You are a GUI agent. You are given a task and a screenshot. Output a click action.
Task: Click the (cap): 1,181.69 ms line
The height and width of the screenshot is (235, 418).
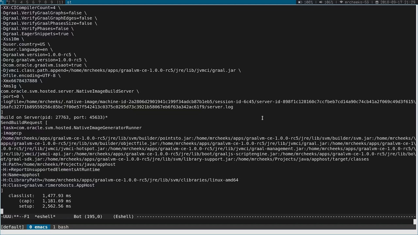45,201
